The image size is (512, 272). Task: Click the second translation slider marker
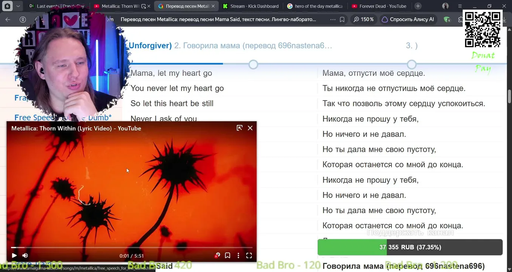(x=412, y=64)
